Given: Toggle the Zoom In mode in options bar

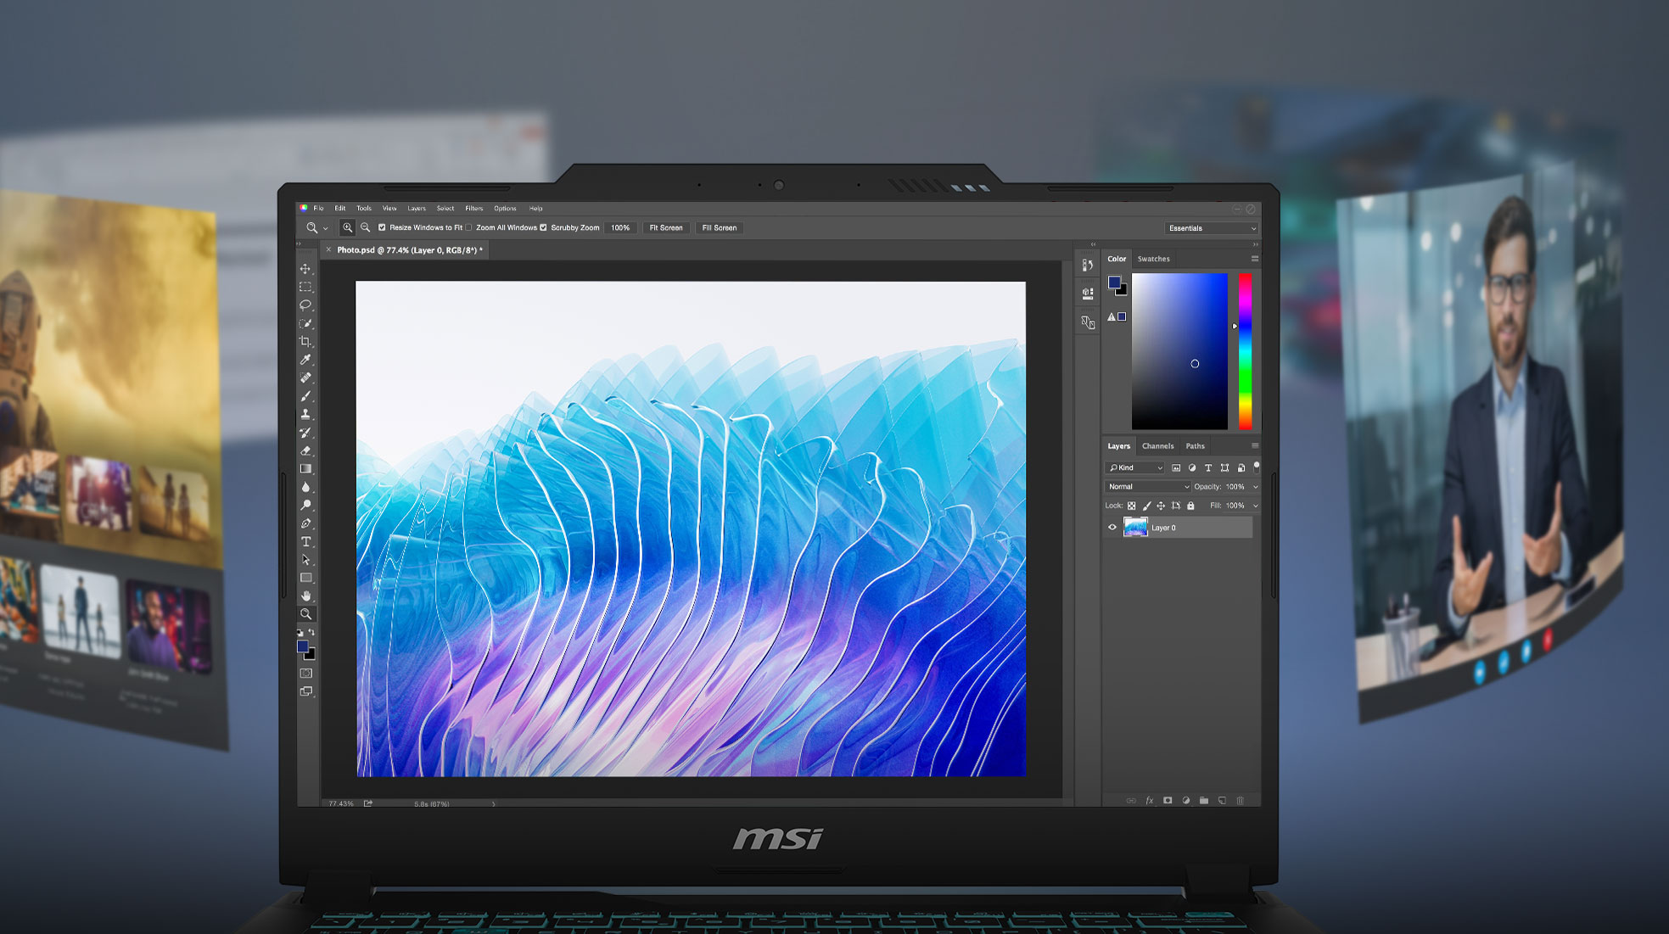Looking at the screenshot, I should (348, 227).
